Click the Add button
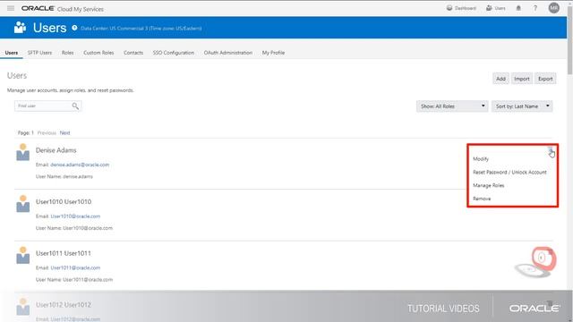The image size is (573, 322). [500, 79]
